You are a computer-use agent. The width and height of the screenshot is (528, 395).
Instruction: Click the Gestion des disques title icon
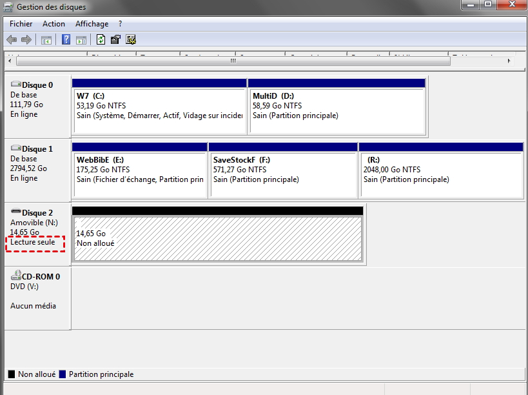pyautogui.click(x=8, y=6)
